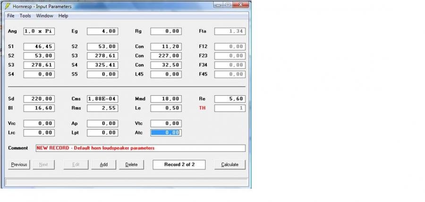Click the Re field showing 5,60
The width and height of the screenshot is (425, 202).
[229, 99]
